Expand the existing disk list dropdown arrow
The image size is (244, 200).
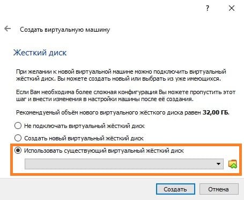(x=218, y=164)
